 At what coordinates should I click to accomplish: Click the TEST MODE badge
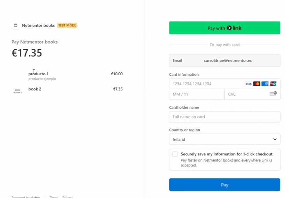(x=67, y=25)
